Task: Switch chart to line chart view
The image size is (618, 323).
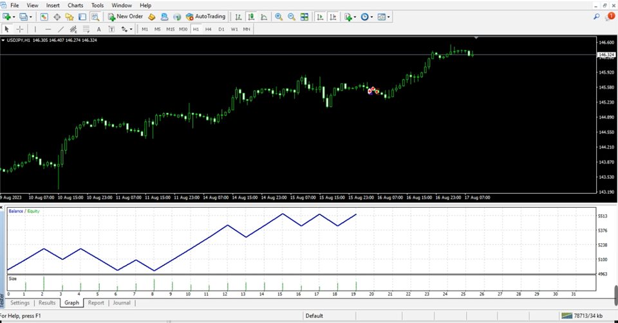Action: (264, 17)
